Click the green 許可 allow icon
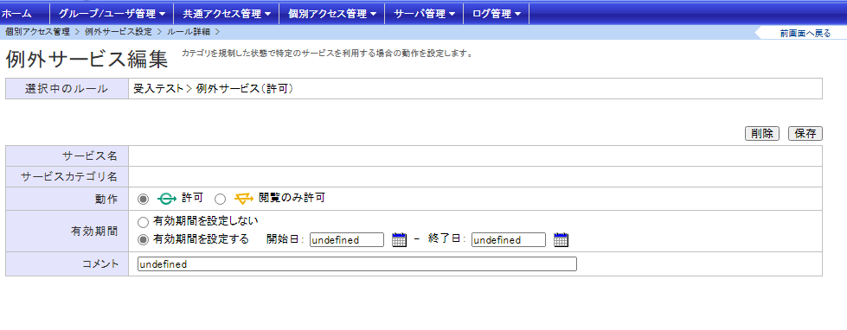847x330 pixels. coord(167,199)
